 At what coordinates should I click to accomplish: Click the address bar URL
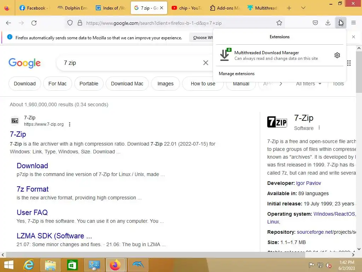point(154,23)
